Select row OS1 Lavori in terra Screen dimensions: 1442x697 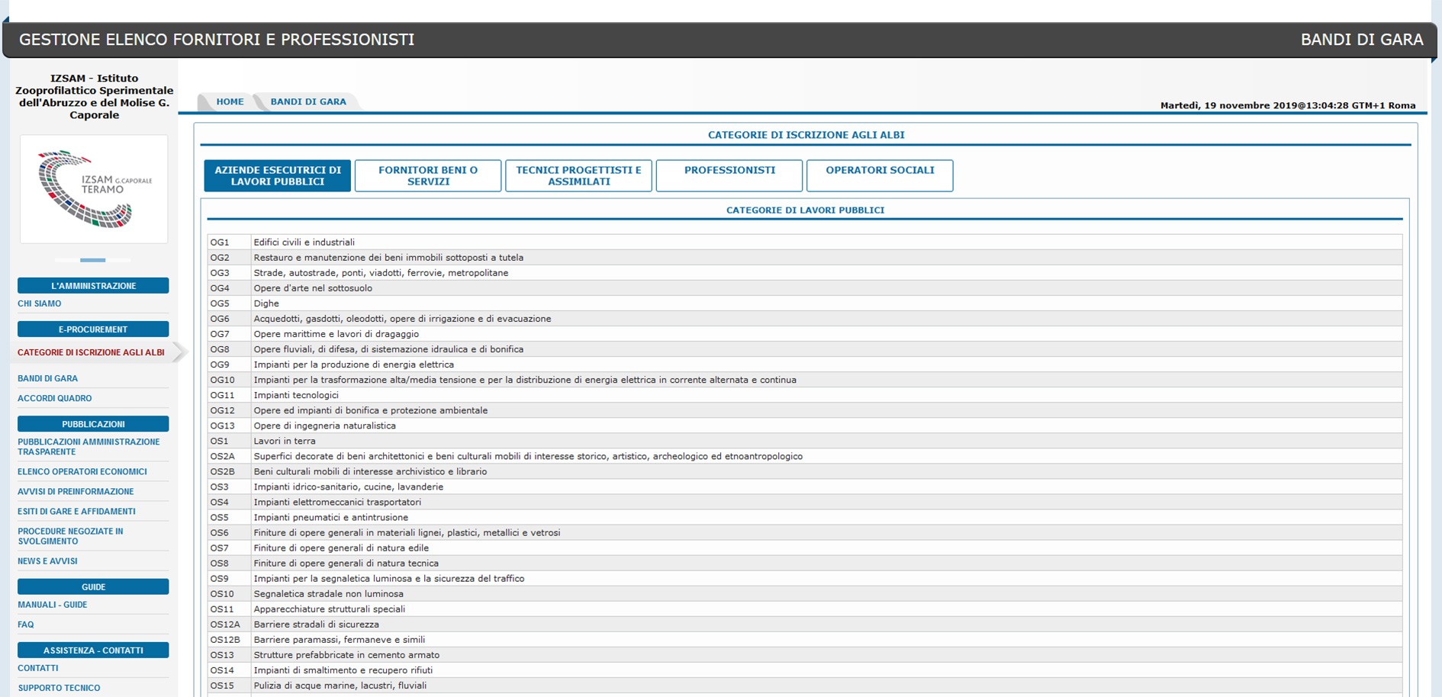(x=805, y=440)
